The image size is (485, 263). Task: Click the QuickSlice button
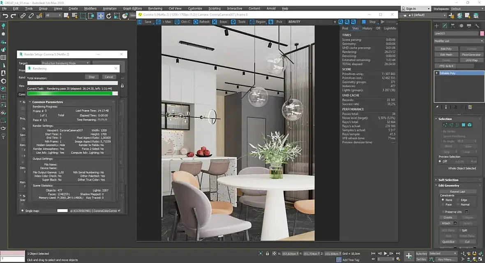coord(448,242)
